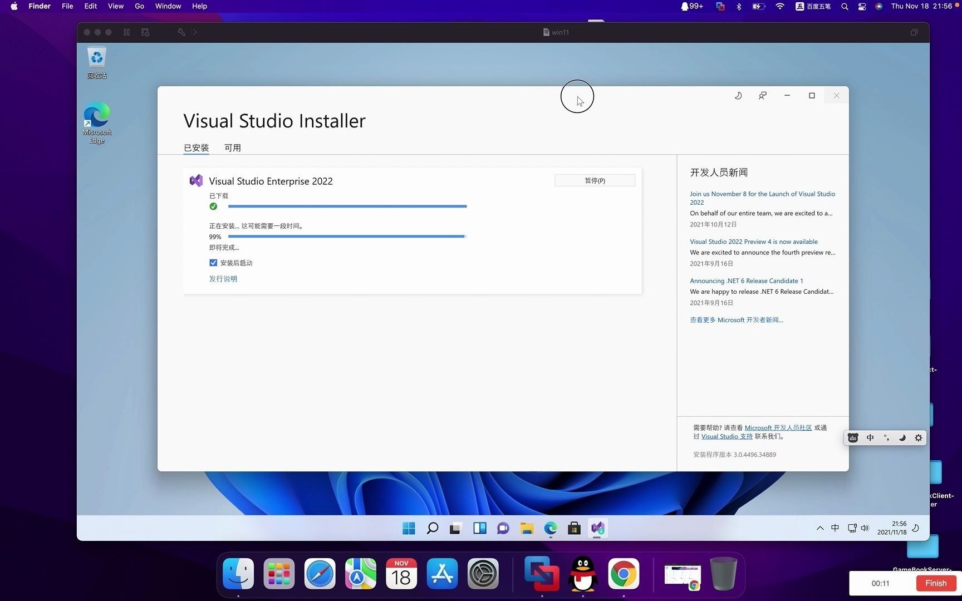Open Visual Studio 支持 link
Screen dimensions: 962x601
tap(727, 436)
